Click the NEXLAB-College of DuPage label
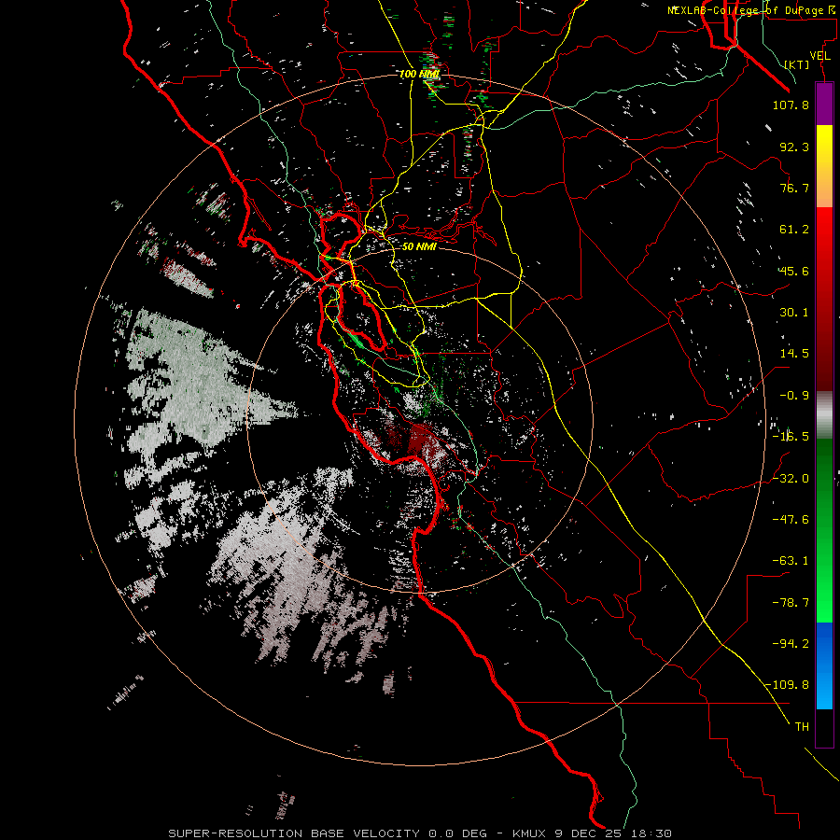The image size is (840, 840). [753, 10]
